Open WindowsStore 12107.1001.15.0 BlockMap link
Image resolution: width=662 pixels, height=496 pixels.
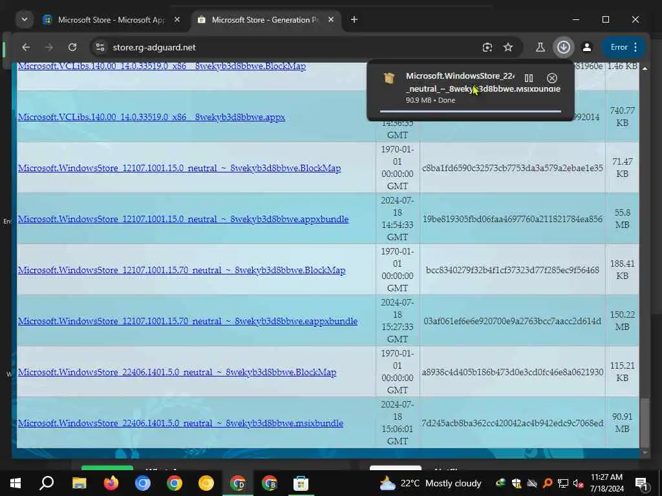[x=180, y=168]
